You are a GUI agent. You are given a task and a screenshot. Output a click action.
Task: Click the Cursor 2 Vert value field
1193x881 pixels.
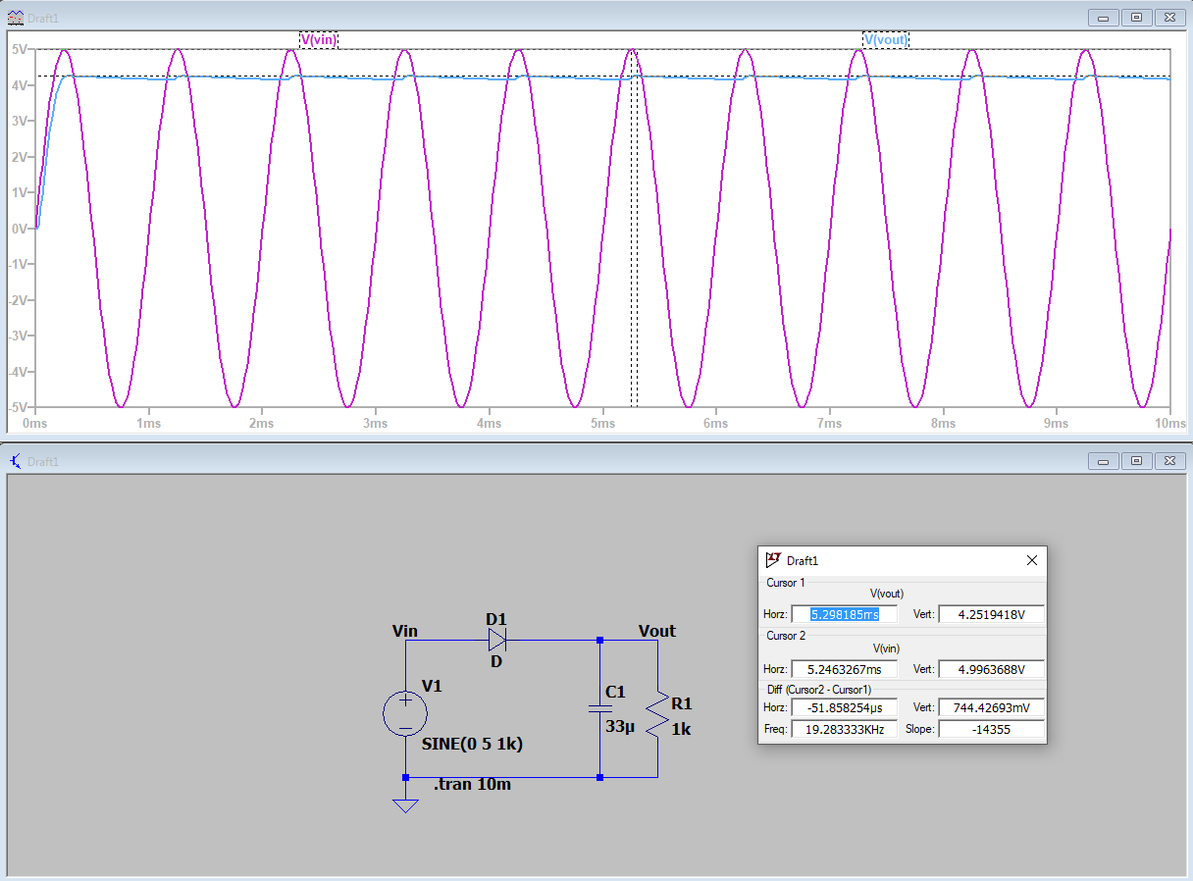tap(991, 669)
